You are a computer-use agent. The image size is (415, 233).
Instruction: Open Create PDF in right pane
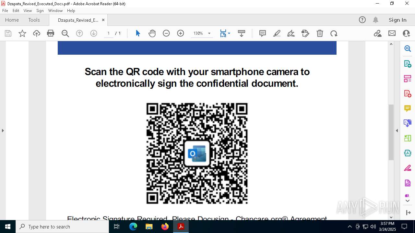[408, 94]
